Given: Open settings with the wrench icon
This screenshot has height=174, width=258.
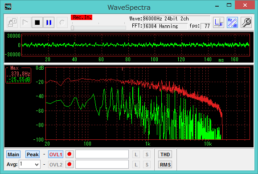Looking at the screenshot, I should coord(246,23).
